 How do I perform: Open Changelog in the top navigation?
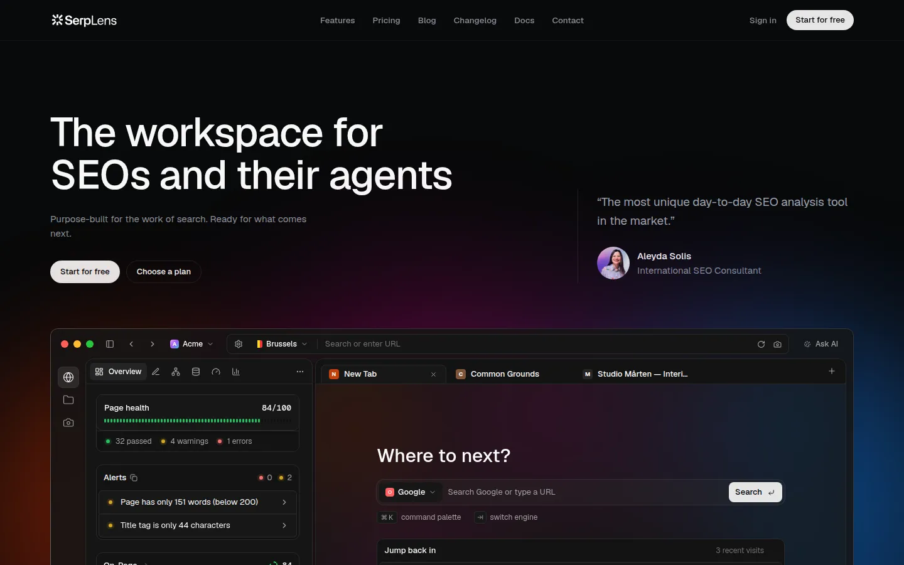(475, 20)
